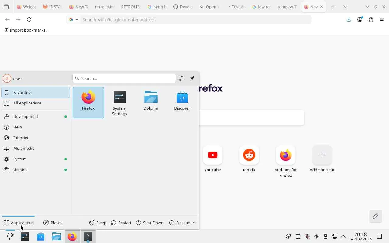Click the user avatar icon
The image size is (389, 243).
[x=7, y=78]
